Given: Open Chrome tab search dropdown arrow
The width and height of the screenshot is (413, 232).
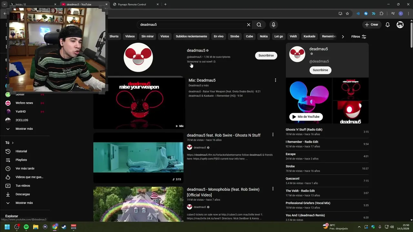Looking at the screenshot, I should [5, 4].
